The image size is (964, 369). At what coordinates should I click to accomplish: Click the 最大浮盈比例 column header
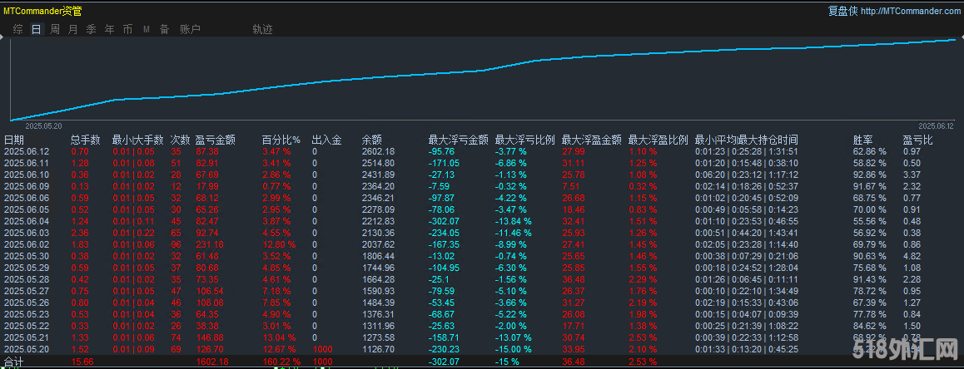pos(658,140)
